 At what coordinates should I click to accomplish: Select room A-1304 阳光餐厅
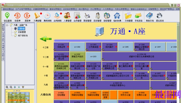click(x=110, y=47)
